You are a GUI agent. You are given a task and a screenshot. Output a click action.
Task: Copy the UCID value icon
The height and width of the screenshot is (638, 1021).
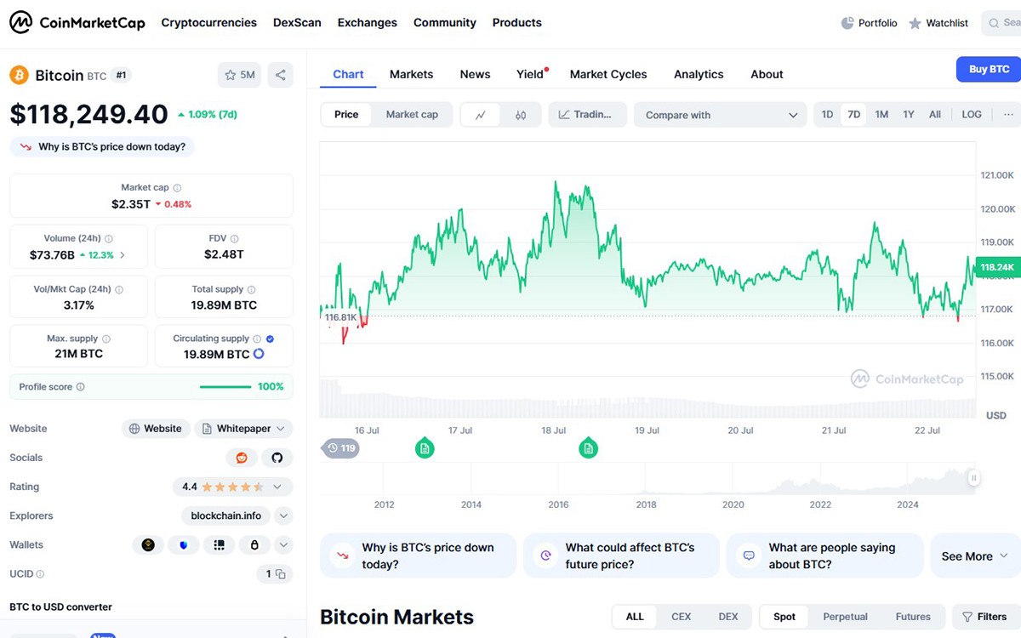tap(280, 574)
